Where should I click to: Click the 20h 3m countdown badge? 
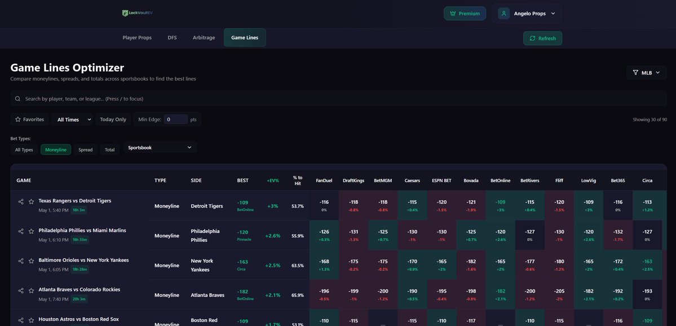coord(79,299)
